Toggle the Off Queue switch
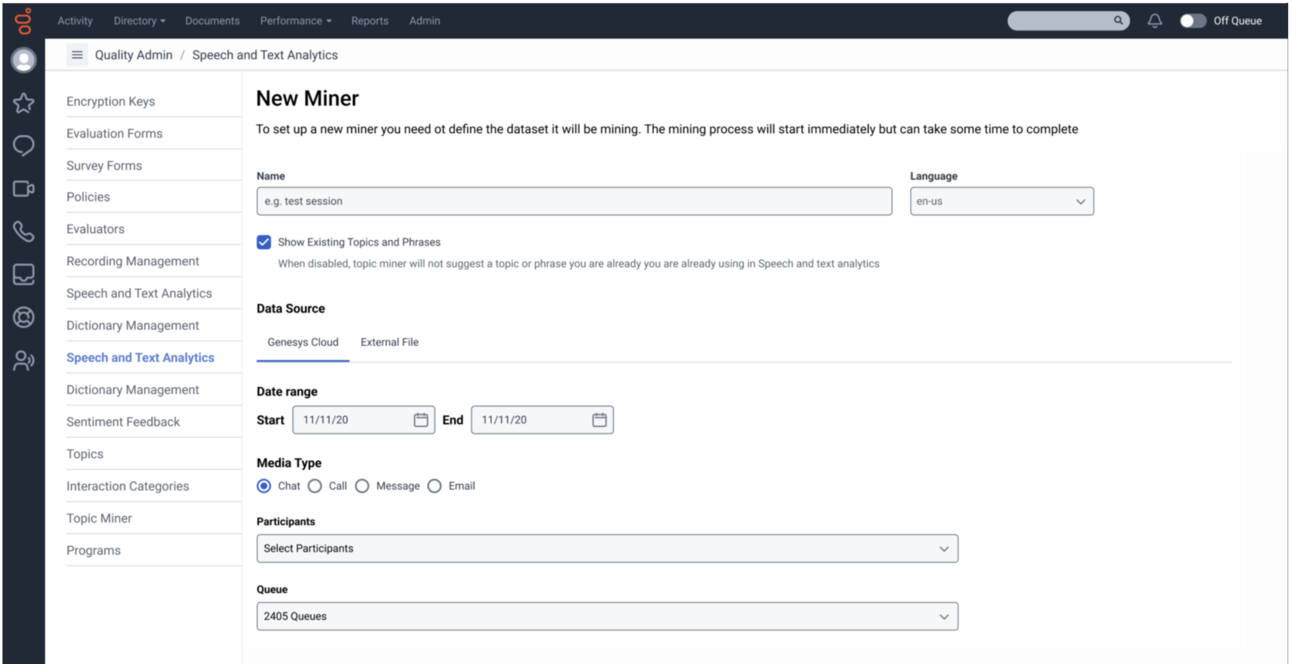Image resolution: width=1293 pixels, height=664 pixels. pos(1192,21)
